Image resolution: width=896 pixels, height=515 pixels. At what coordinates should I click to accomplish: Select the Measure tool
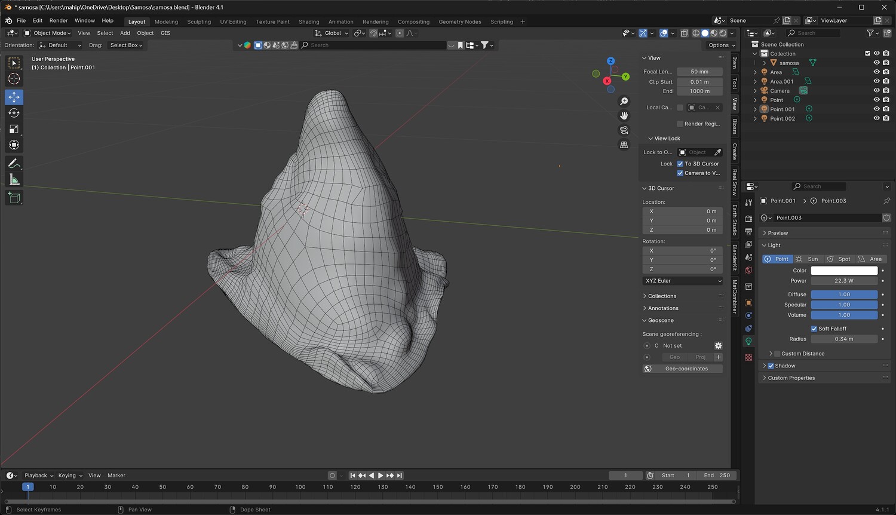coord(14,180)
